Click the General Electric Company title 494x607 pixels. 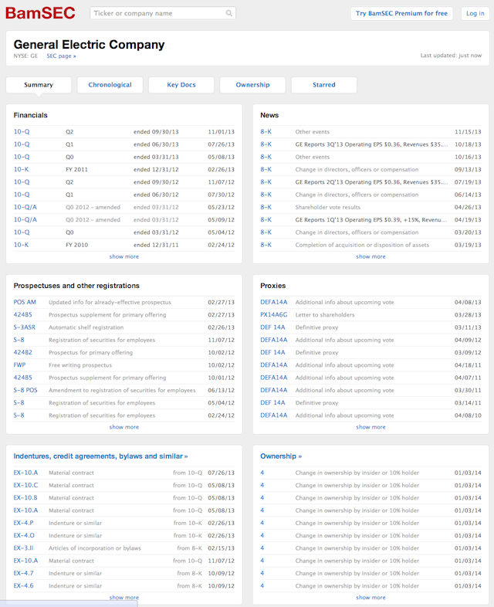(89, 45)
